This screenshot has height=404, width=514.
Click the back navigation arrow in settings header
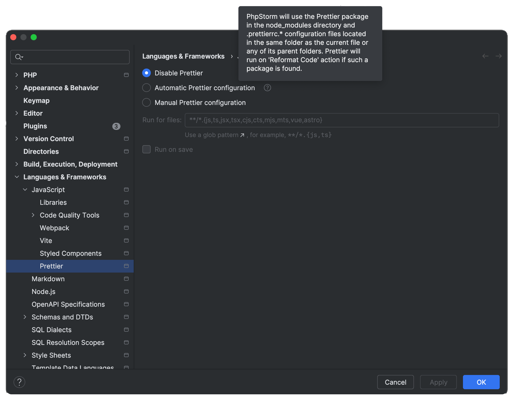(485, 56)
